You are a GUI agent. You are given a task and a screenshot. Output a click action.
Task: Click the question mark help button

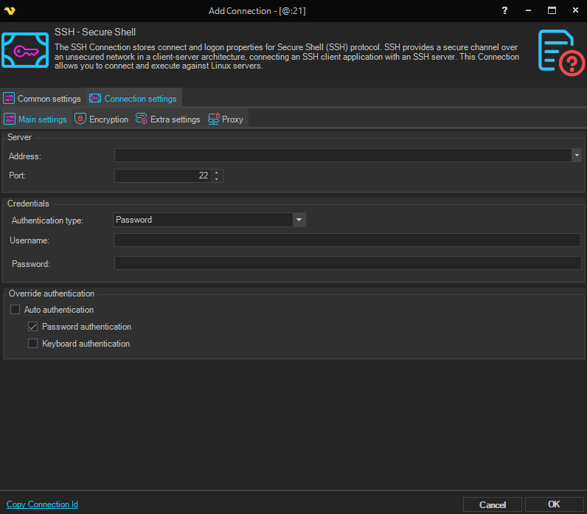504,10
